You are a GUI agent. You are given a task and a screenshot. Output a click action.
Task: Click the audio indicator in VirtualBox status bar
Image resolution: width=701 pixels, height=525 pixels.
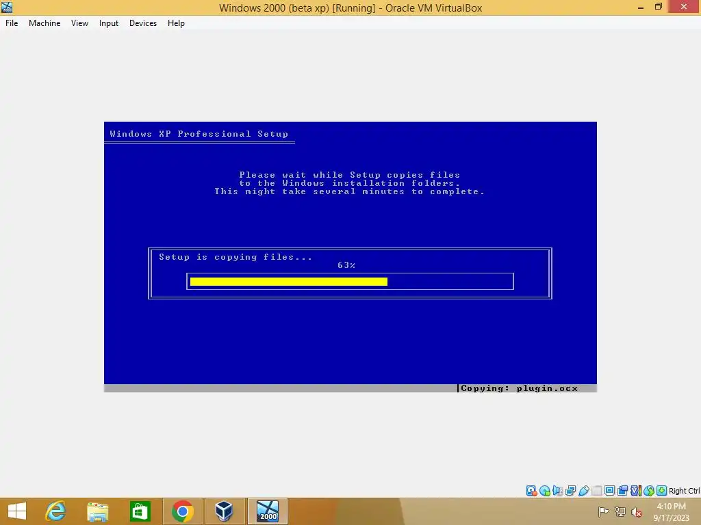(x=557, y=491)
